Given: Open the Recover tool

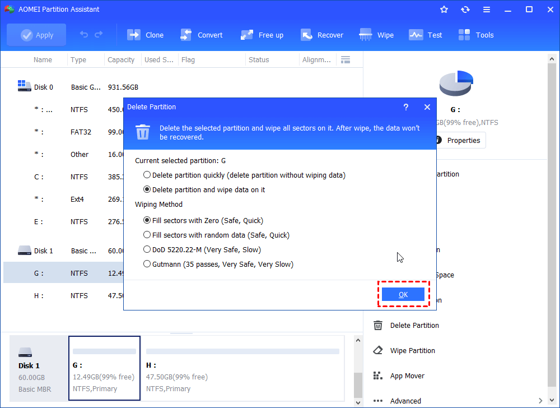Looking at the screenshot, I should coord(322,35).
